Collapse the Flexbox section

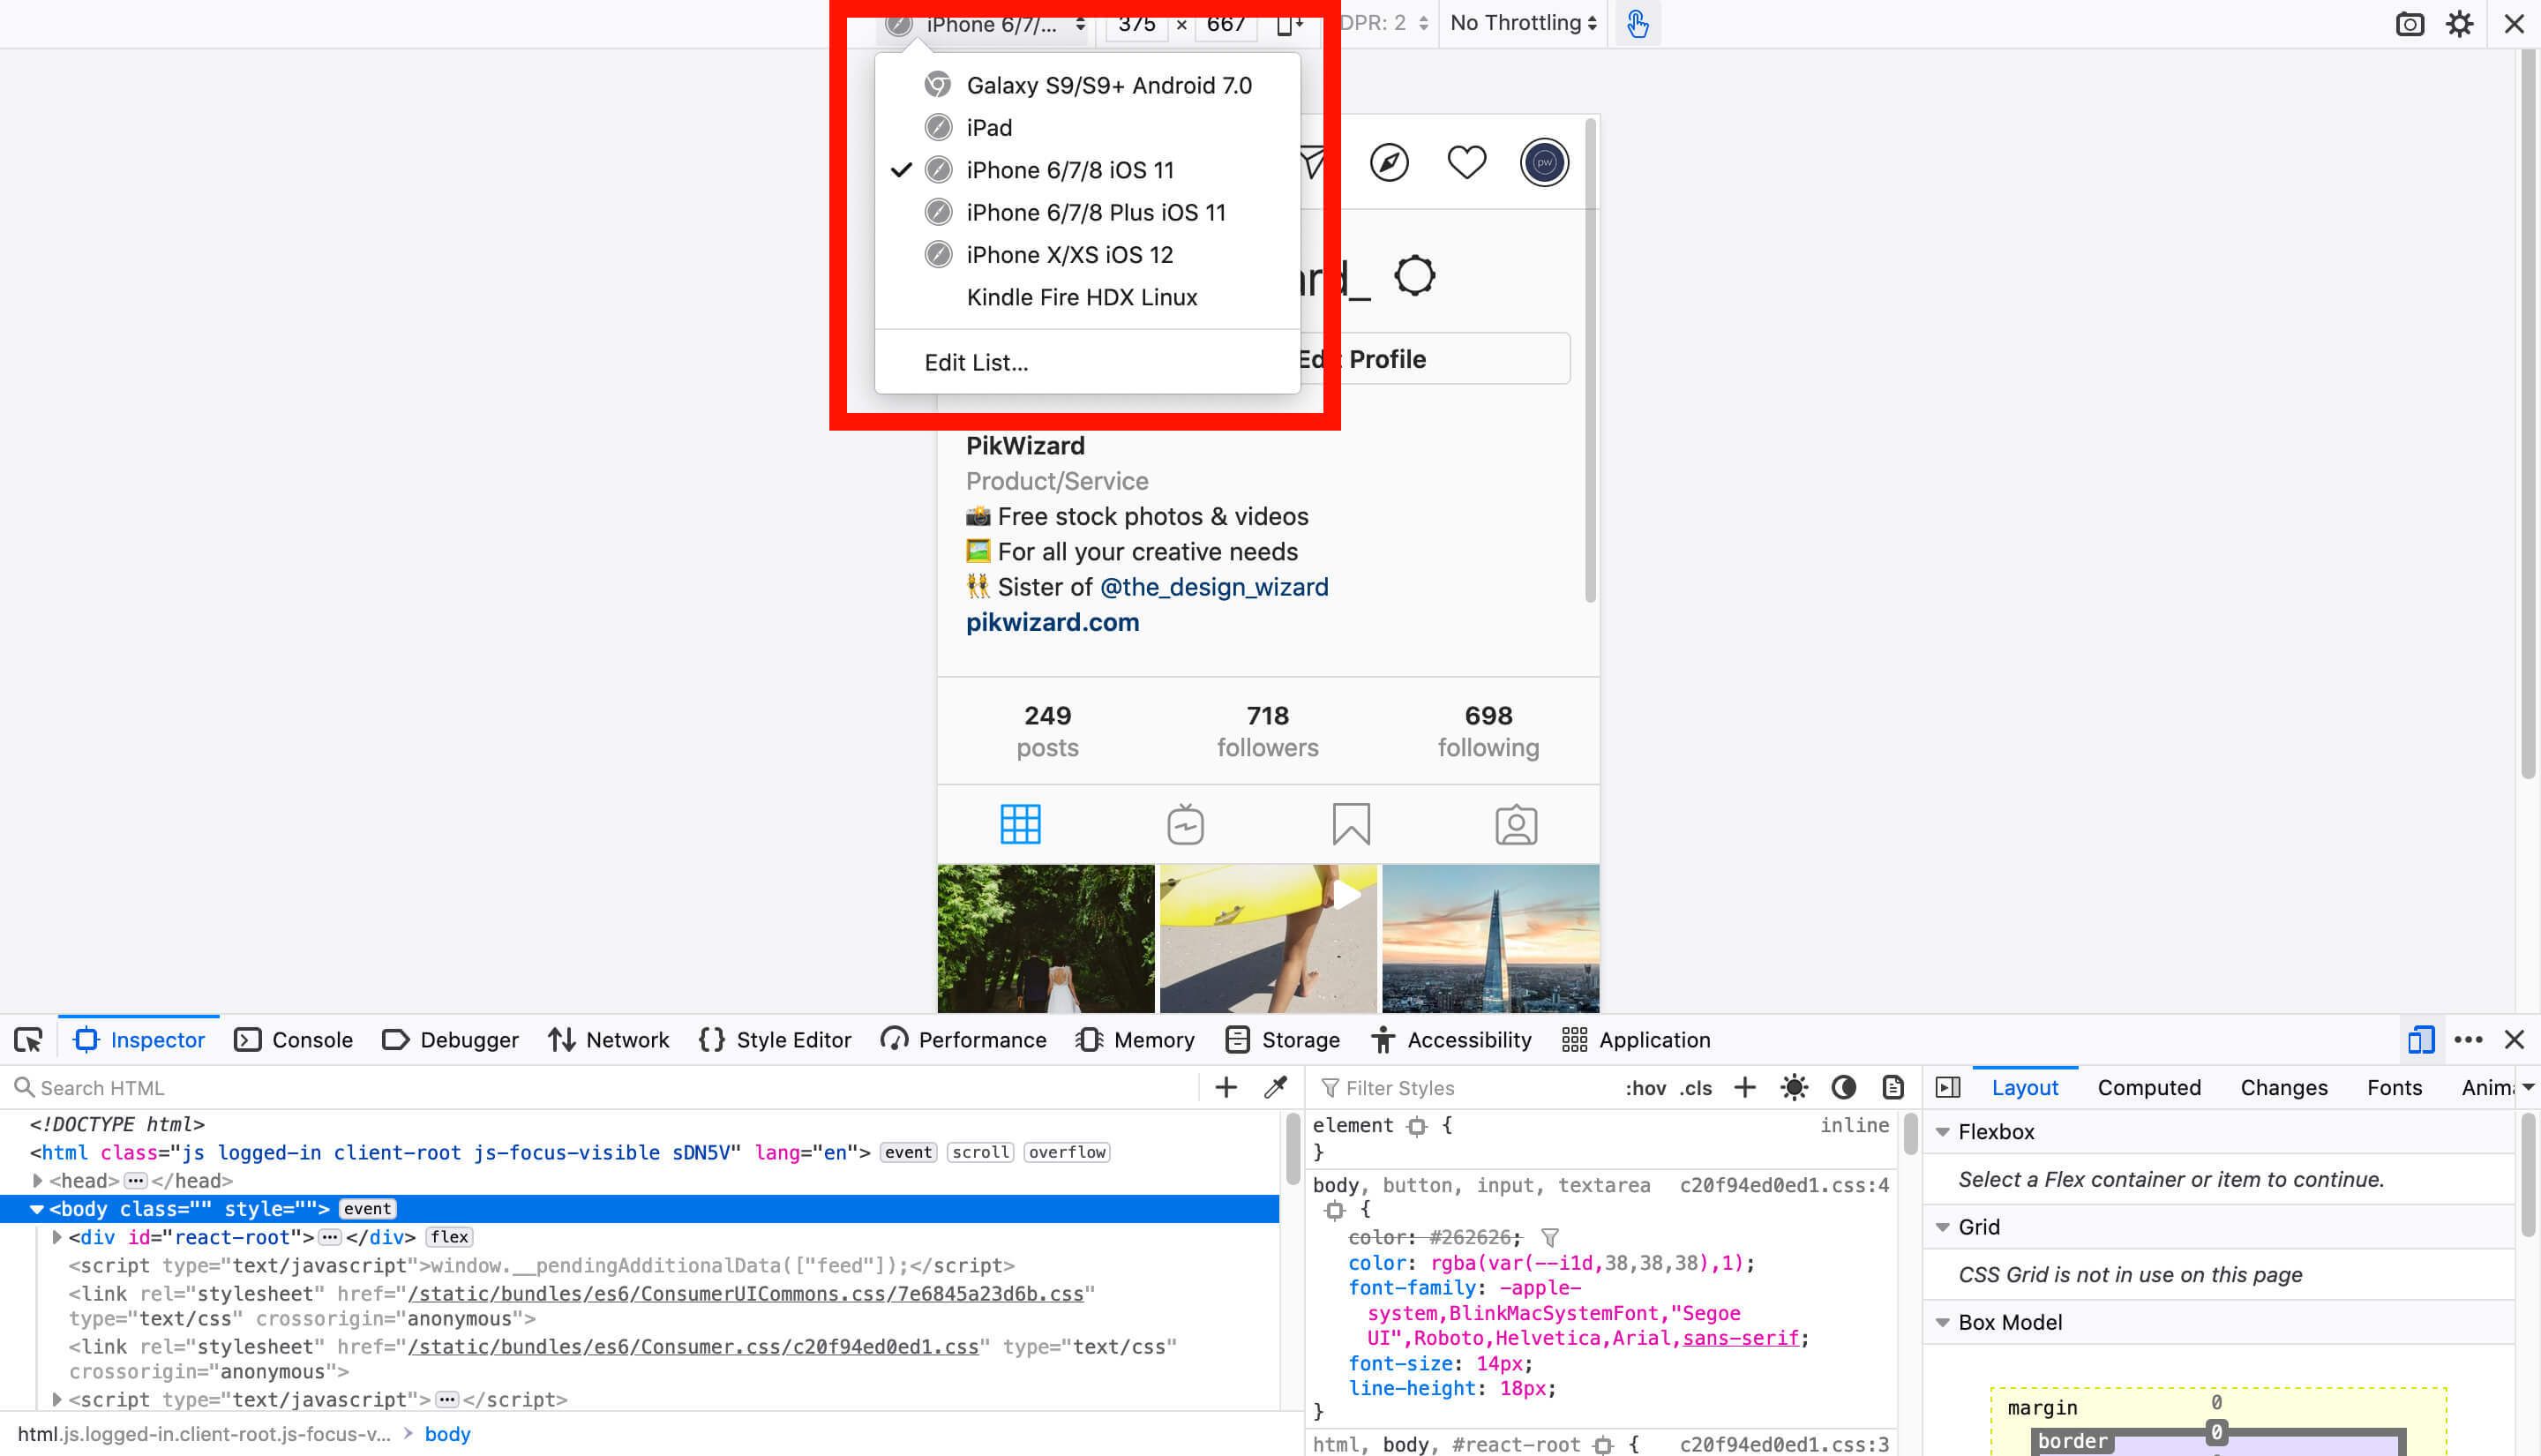point(1942,1132)
